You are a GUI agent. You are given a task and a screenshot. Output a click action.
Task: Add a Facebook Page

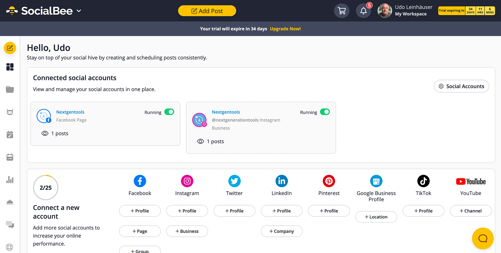140,231
